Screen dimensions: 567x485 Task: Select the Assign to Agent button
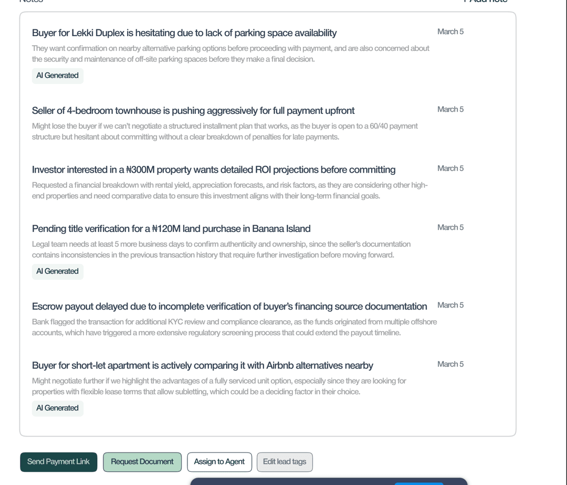click(x=219, y=462)
